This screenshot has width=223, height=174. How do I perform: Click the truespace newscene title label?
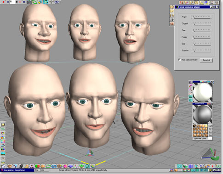point(14,170)
